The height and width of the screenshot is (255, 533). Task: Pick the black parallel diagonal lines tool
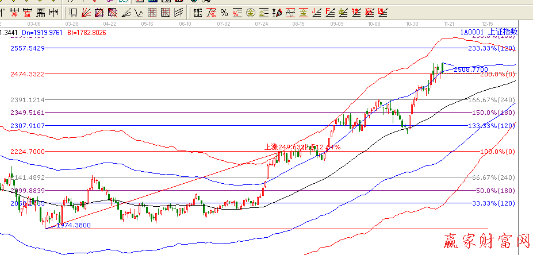pyautogui.click(x=179, y=12)
